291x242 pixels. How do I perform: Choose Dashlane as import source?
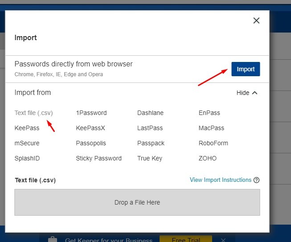tap(150, 113)
